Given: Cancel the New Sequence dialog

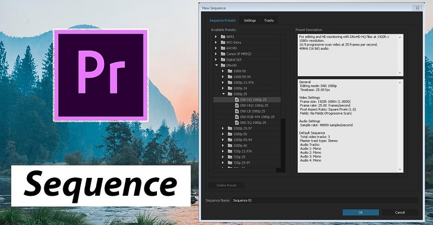Looking at the screenshot, I should [400, 213].
